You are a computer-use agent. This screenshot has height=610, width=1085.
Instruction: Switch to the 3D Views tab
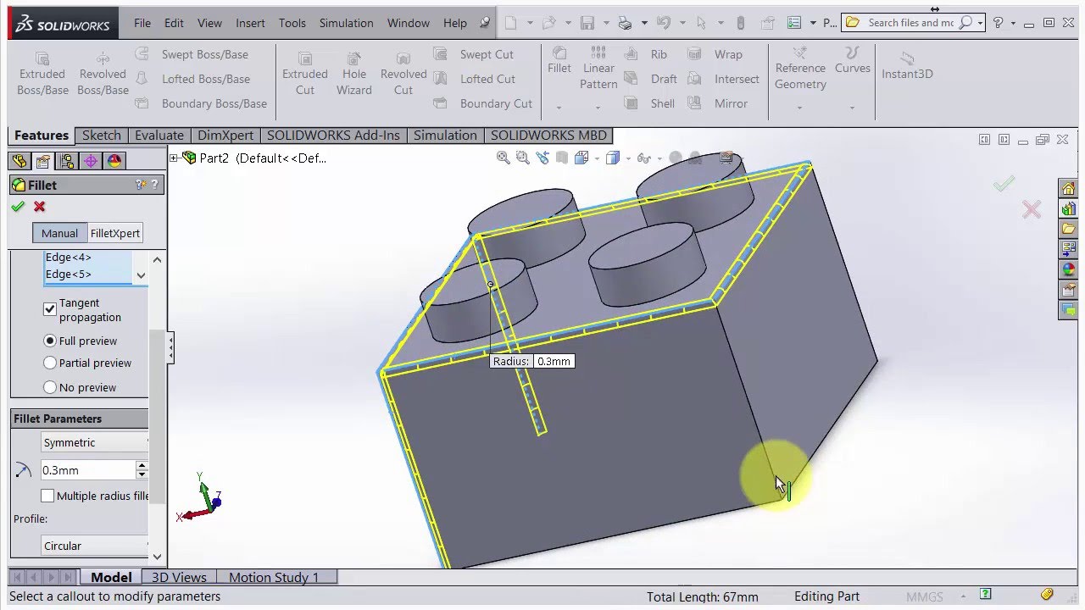[179, 577]
